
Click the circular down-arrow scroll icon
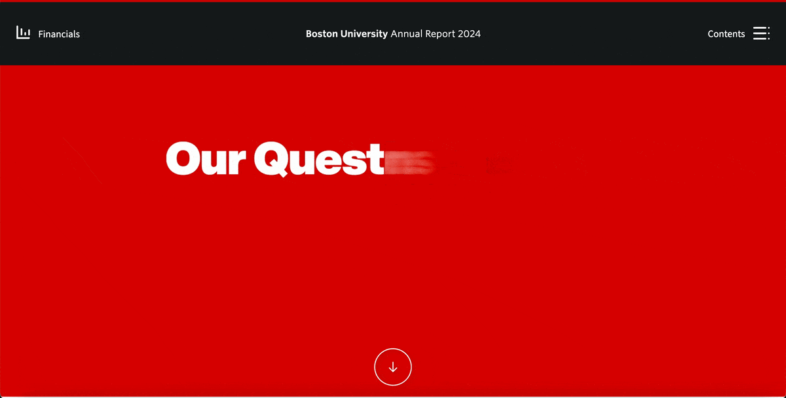click(x=393, y=367)
